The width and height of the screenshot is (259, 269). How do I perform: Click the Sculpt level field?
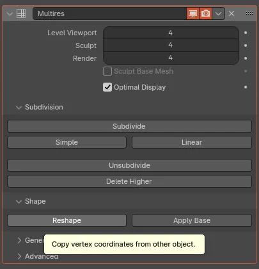pos(171,45)
